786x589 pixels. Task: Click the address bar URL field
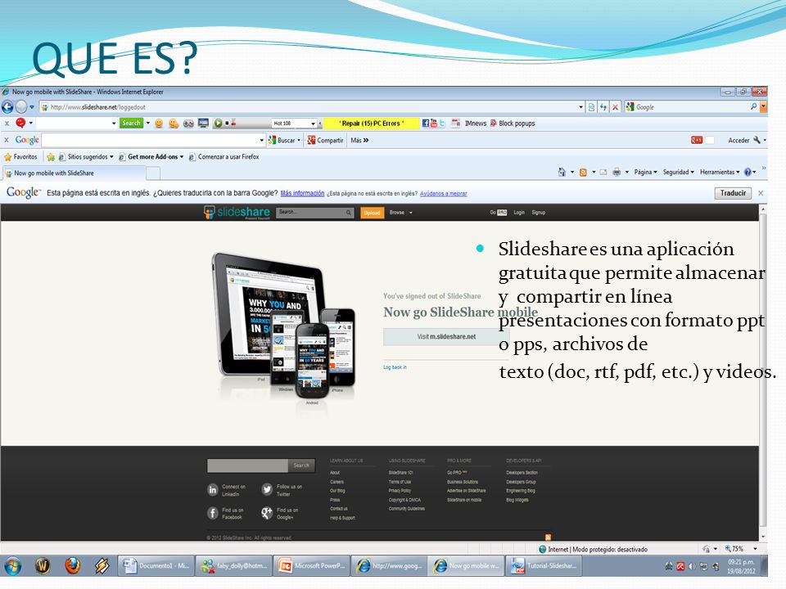pos(309,107)
